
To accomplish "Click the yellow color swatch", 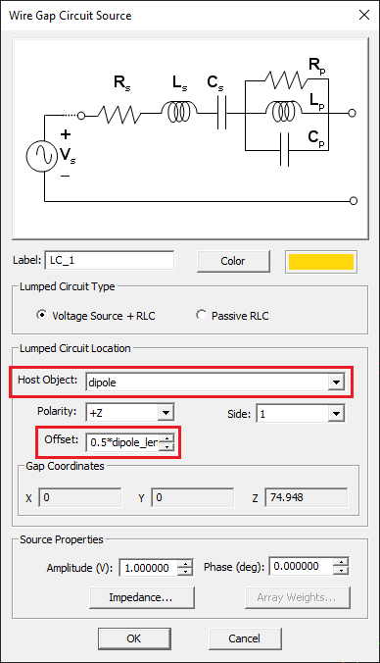I will click(321, 262).
